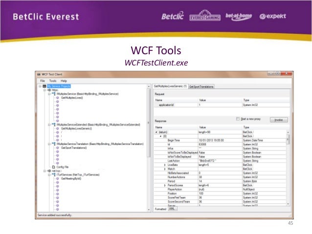Collapse the (return) row in Response
Viewport: 312px width, 234px height.
pyautogui.click(x=156, y=132)
